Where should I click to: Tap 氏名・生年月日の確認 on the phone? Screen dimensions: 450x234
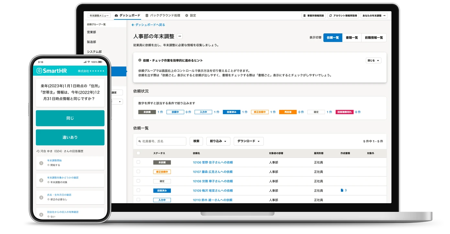pos(59,195)
